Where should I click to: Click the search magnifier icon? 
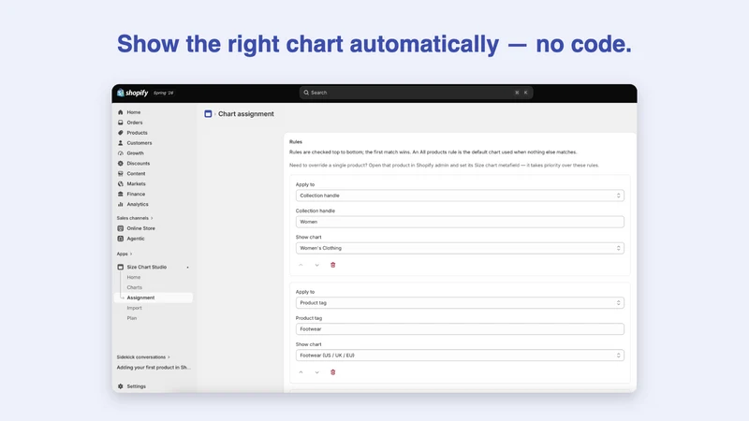306,93
